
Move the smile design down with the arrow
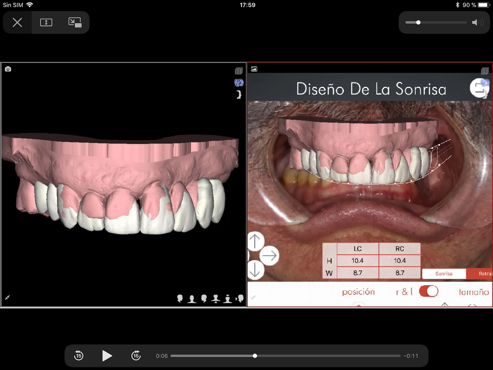point(255,270)
